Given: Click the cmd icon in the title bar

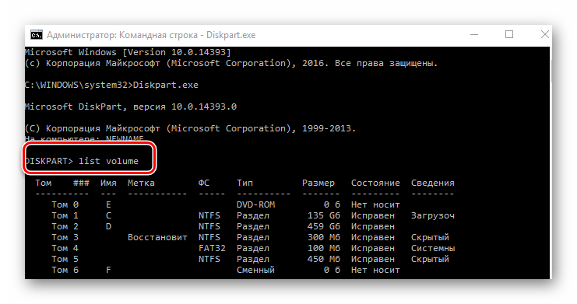Looking at the screenshot, I should click(37, 35).
